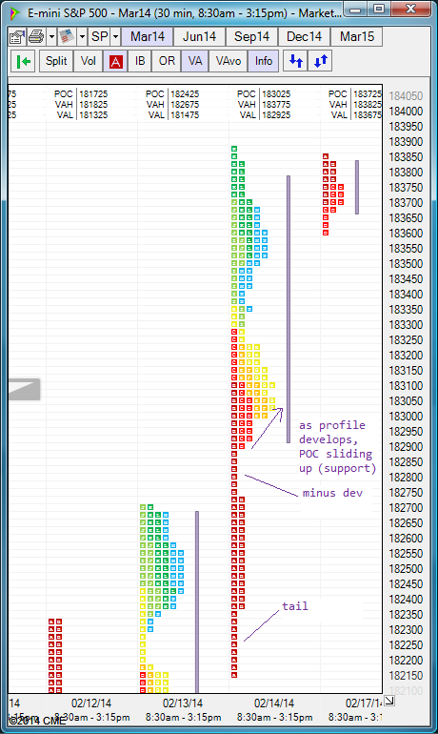Open the Dec14 contract tab
Screen dimensions: 438x734
(x=304, y=36)
